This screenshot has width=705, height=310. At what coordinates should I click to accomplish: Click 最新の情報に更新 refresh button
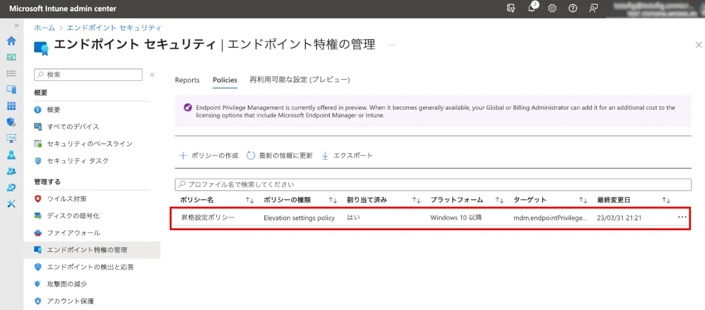click(280, 156)
